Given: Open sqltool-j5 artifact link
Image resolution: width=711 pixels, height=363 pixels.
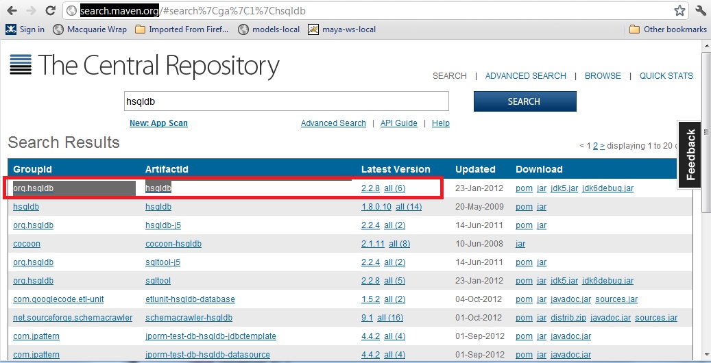Looking at the screenshot, I should [x=162, y=262].
